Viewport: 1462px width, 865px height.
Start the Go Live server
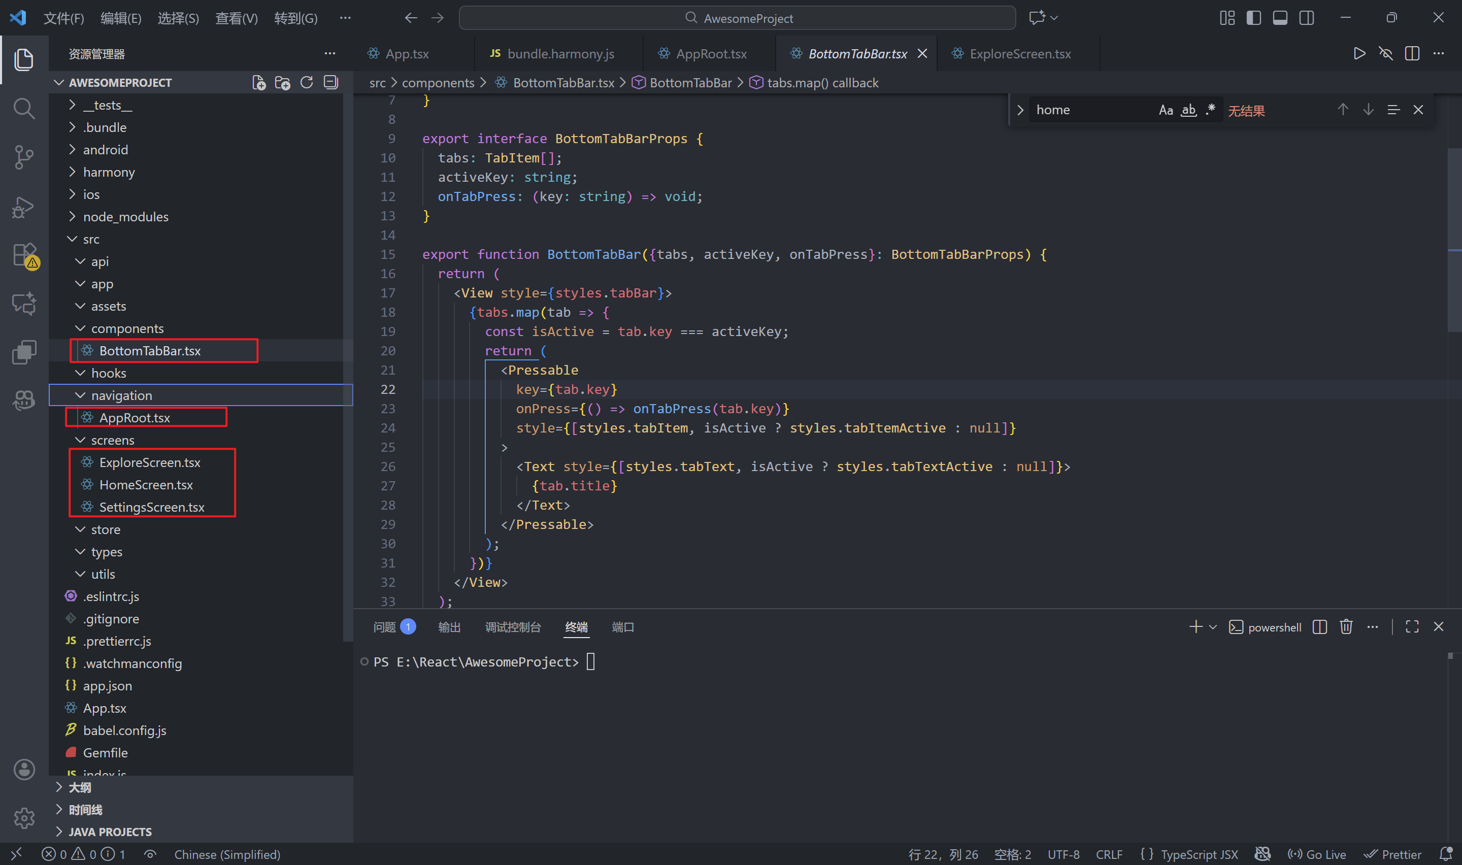[x=1316, y=854]
